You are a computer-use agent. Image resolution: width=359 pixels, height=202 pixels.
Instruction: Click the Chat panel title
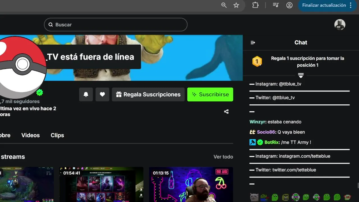pyautogui.click(x=301, y=43)
